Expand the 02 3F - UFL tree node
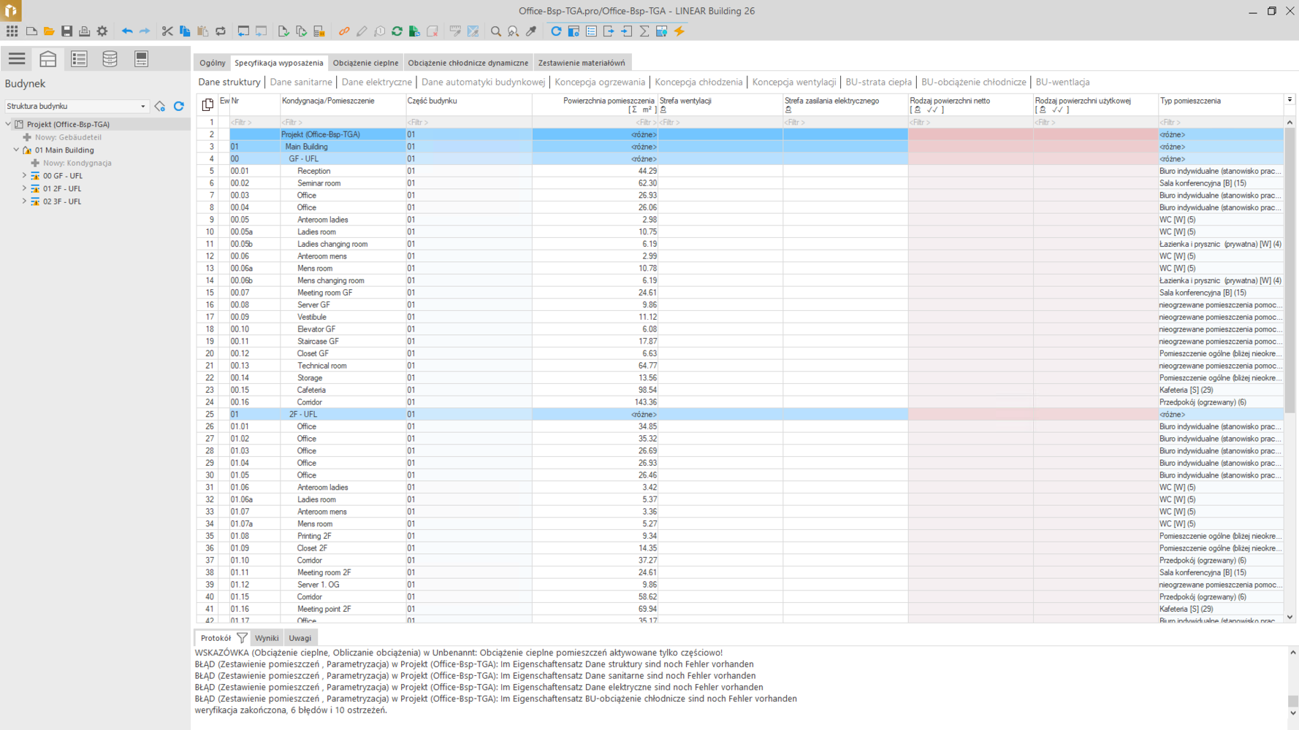Image resolution: width=1299 pixels, height=730 pixels. pyautogui.click(x=24, y=201)
